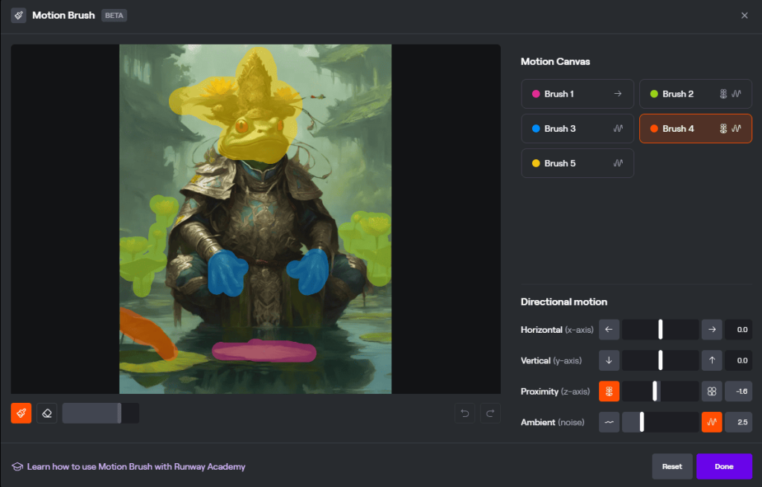Click the proximity icon on Brush 4

723,128
